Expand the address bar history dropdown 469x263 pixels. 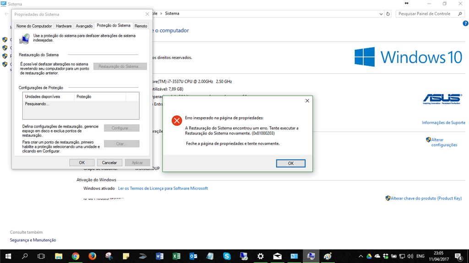(x=381, y=14)
